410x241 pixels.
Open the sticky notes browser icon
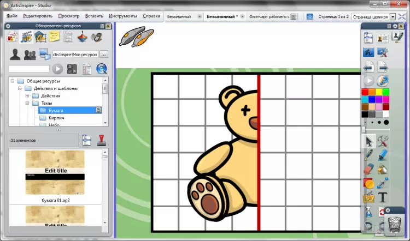coord(55,37)
